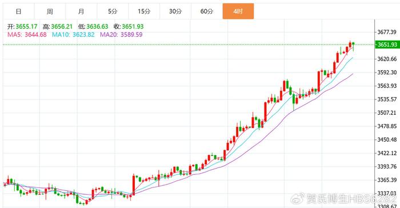The image size is (400, 208).
Task: Switch to the 30分 timeframe tab
Action: pos(175,11)
